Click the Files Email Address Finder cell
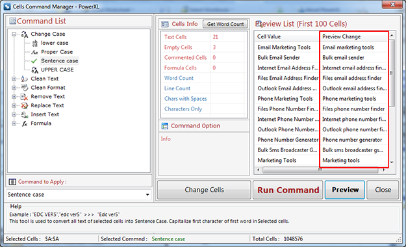This screenshot has height=247, width=406. pyautogui.click(x=288, y=78)
